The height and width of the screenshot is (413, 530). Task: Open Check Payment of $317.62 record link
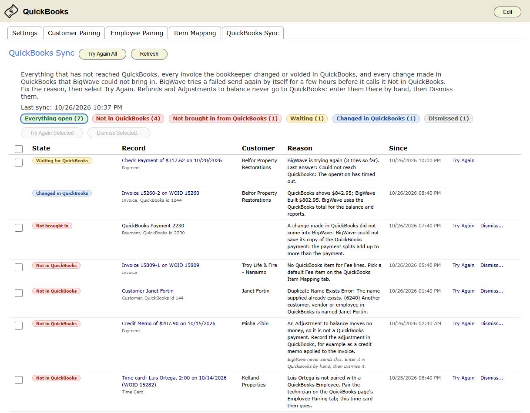(172, 160)
